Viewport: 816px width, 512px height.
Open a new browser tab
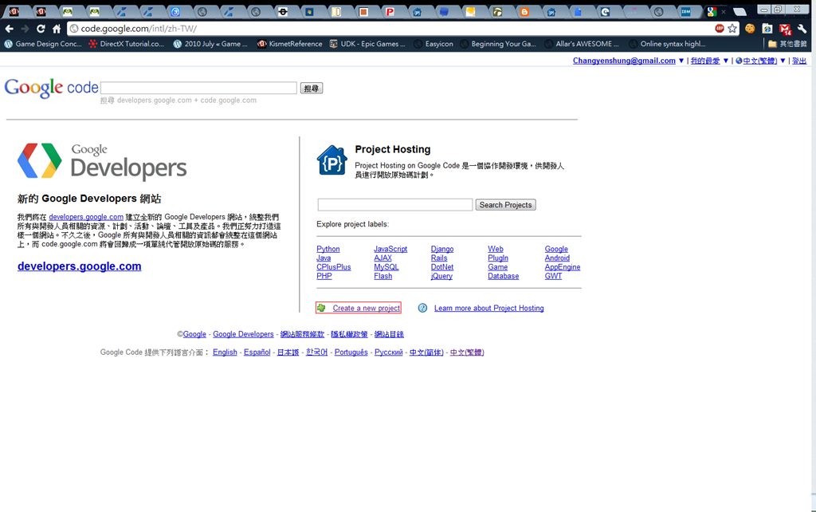click(x=739, y=11)
